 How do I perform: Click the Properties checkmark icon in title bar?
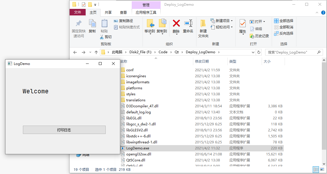tap(84, 4)
